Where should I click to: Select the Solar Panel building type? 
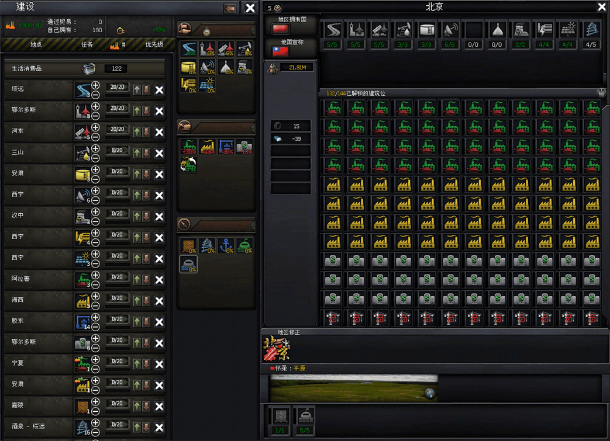[208, 85]
